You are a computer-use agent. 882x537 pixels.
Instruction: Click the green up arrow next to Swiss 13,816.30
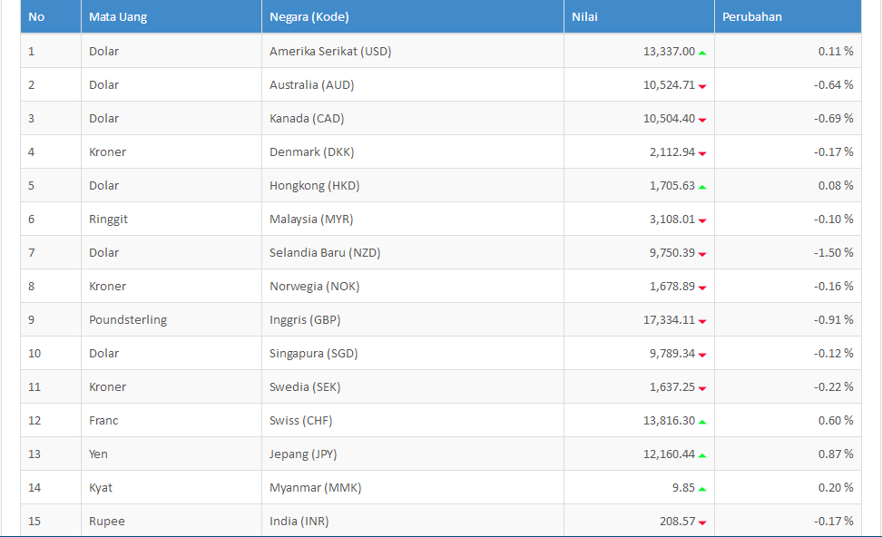tap(702, 422)
